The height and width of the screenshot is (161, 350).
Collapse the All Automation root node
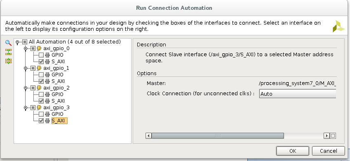pos(17,42)
